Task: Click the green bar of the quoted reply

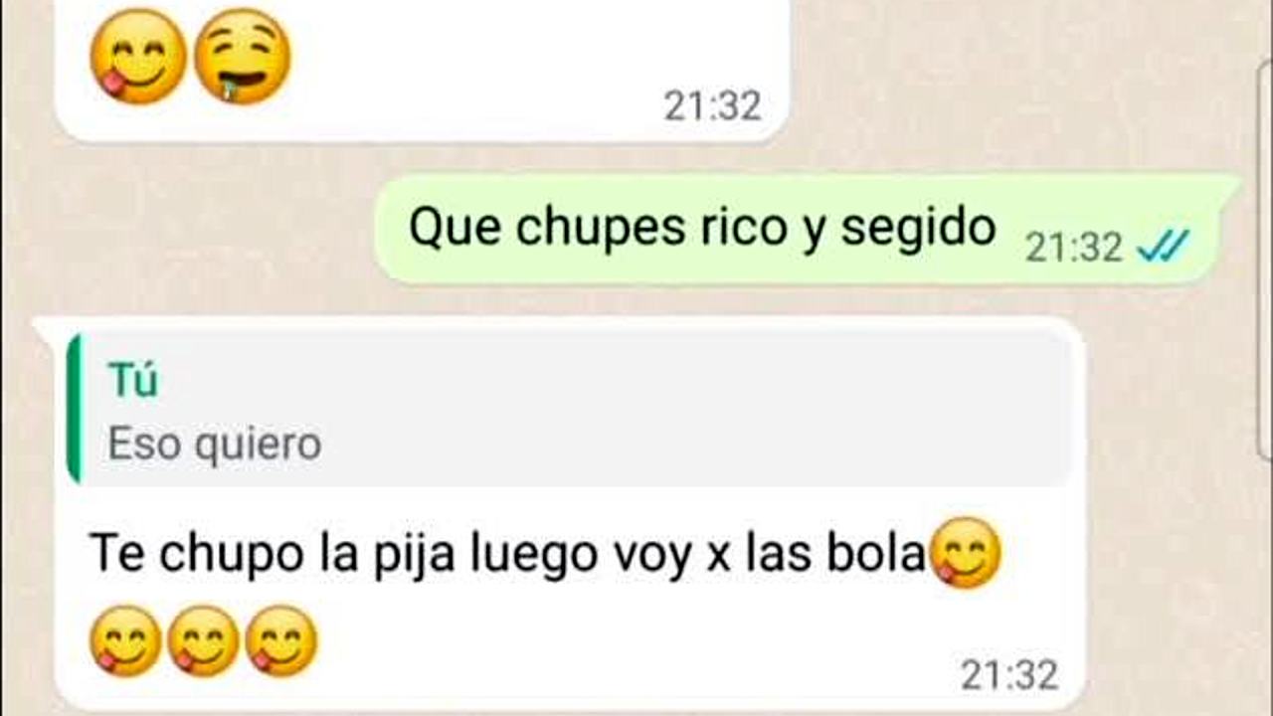Action: (74, 409)
